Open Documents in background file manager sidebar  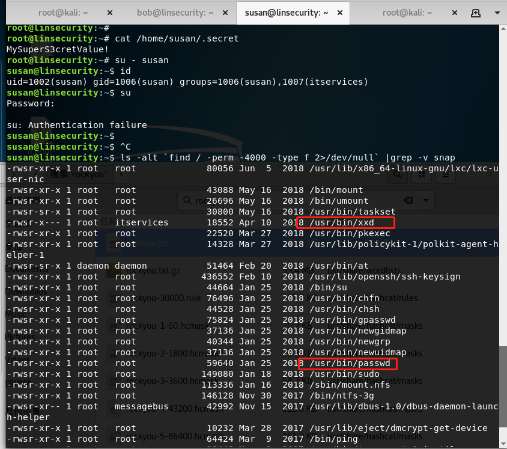click(x=26, y=269)
